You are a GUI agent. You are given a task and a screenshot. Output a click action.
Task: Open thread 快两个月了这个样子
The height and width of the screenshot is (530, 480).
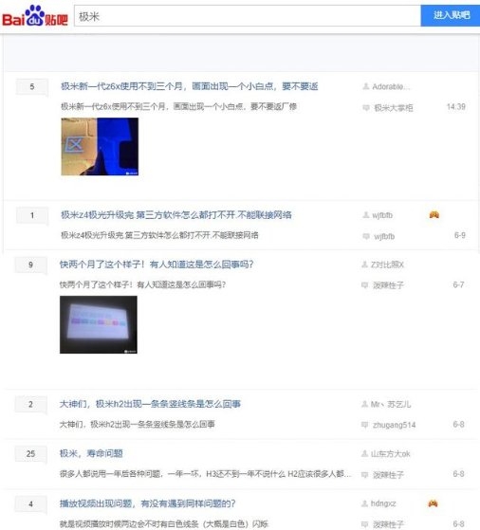pos(157,265)
